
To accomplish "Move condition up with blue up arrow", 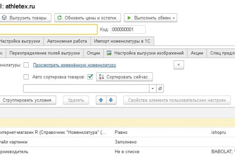I will 101,100.
